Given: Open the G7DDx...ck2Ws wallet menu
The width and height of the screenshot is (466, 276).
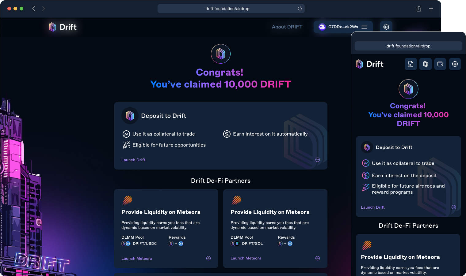Looking at the screenshot, I should (343, 27).
